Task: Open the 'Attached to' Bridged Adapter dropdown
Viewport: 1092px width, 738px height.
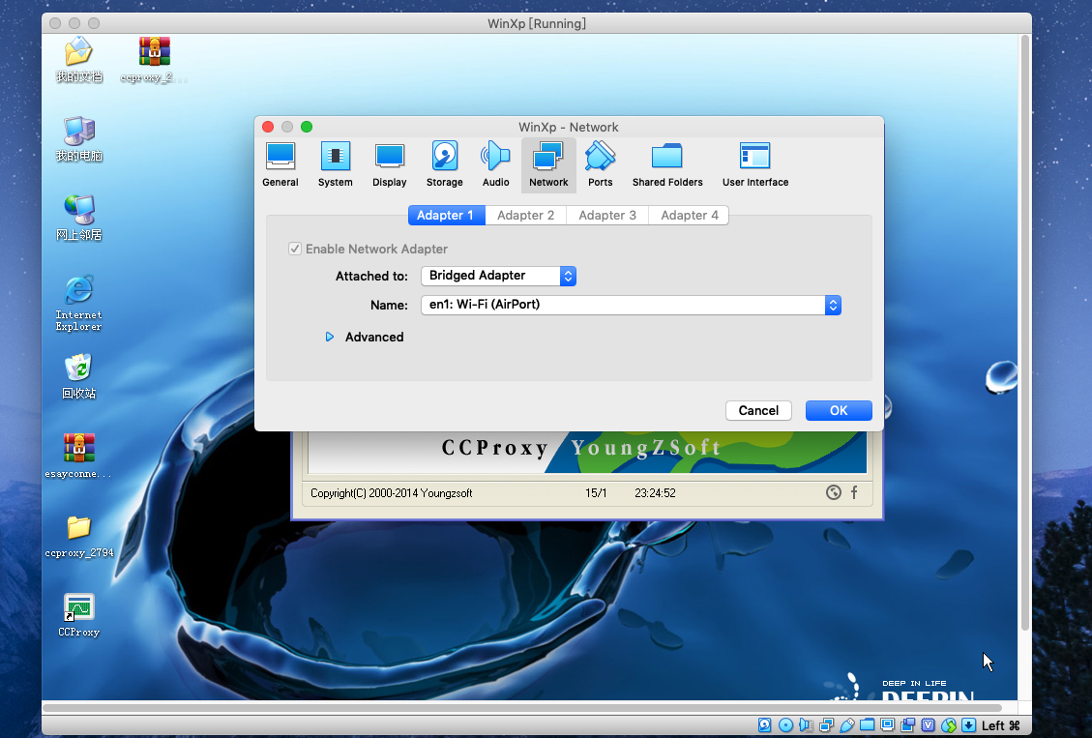Action: (x=499, y=276)
